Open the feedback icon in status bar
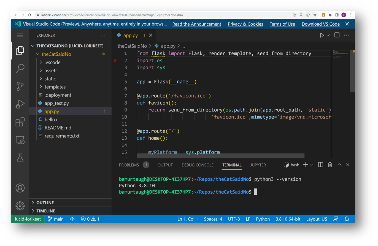Viewport: 378px width, 246px height. 336,219
